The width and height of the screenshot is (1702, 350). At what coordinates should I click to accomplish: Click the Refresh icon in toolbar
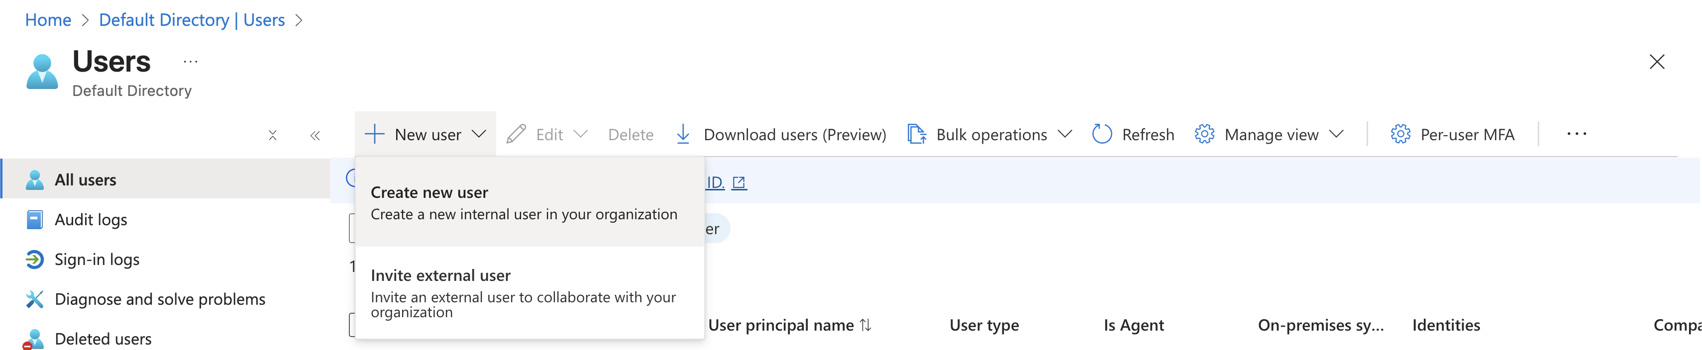[1101, 135]
